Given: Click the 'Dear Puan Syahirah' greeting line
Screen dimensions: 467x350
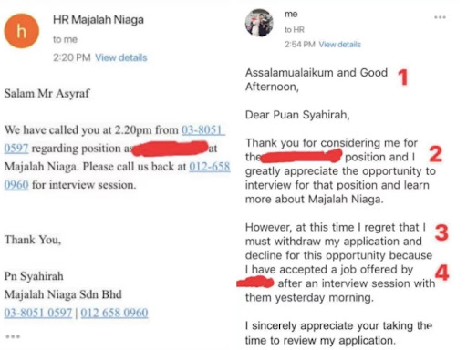Looking at the screenshot, I should [x=297, y=115].
